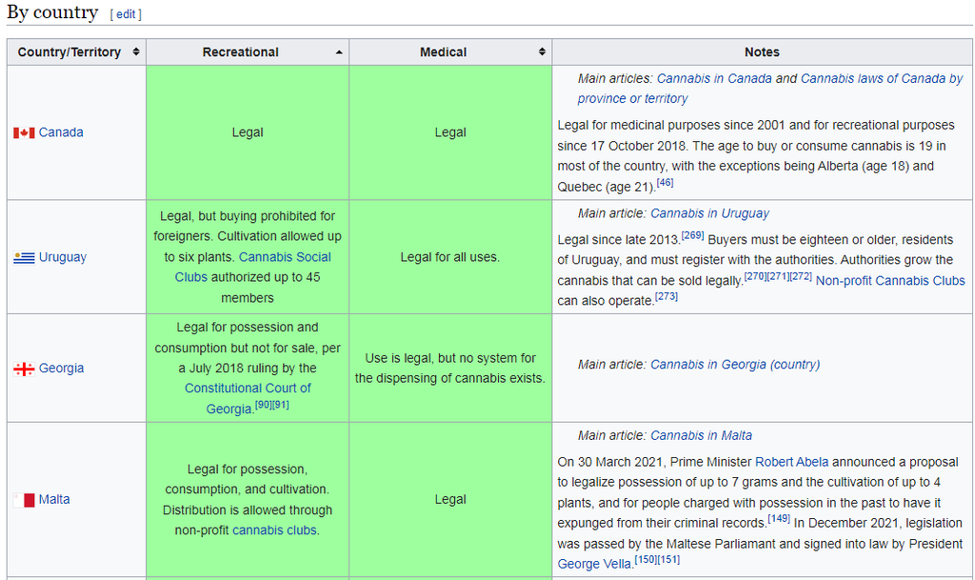Sort table by Medical column arrows
975x580 pixels.
[542, 52]
